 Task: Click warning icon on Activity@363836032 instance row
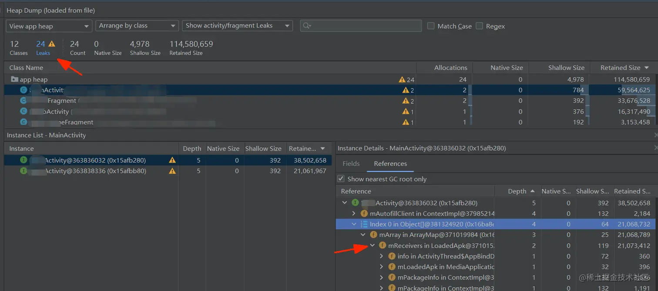(172, 160)
